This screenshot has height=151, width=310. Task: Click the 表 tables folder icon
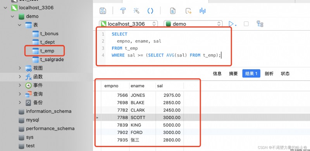[x=28, y=25]
